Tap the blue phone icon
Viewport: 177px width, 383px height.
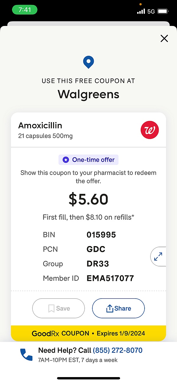pyautogui.click(x=26, y=354)
